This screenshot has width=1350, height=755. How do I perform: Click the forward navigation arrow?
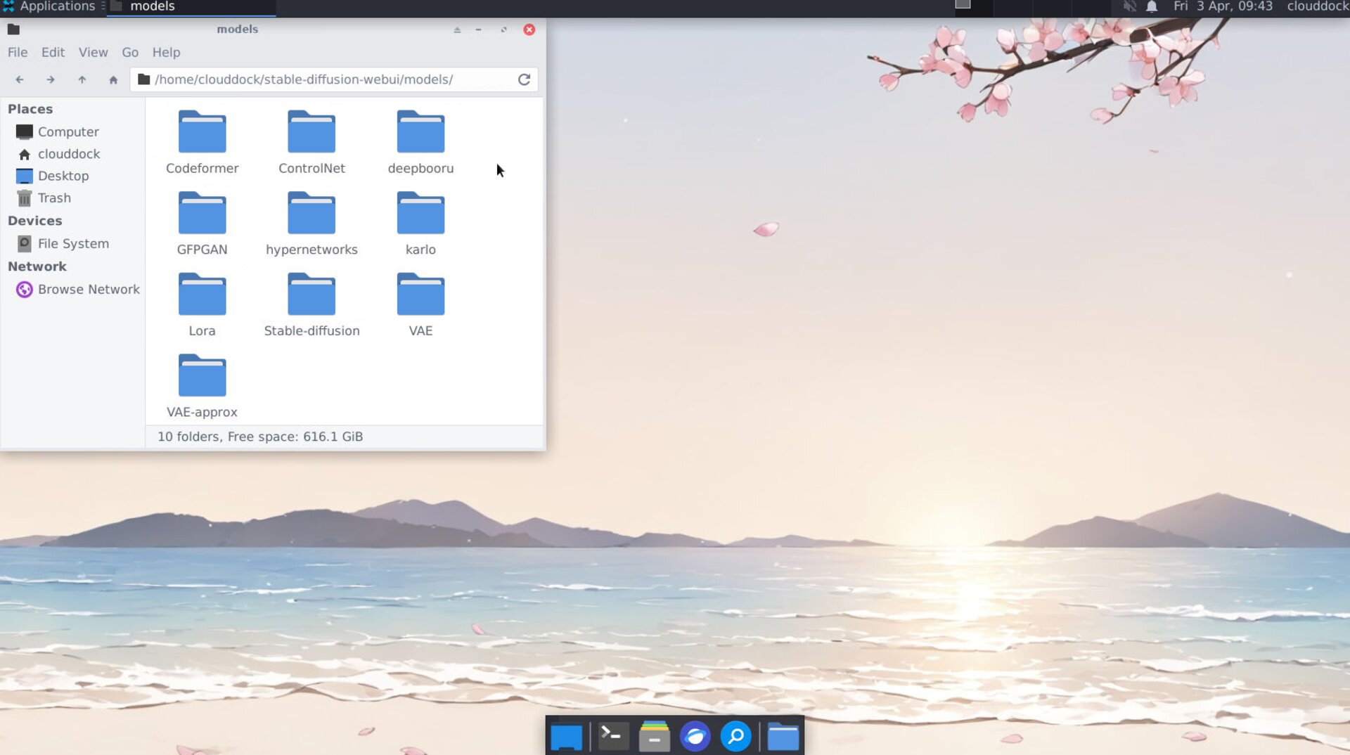click(x=51, y=79)
